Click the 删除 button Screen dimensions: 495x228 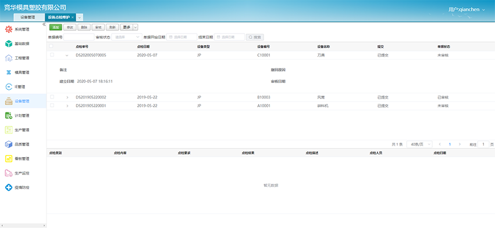84,27
